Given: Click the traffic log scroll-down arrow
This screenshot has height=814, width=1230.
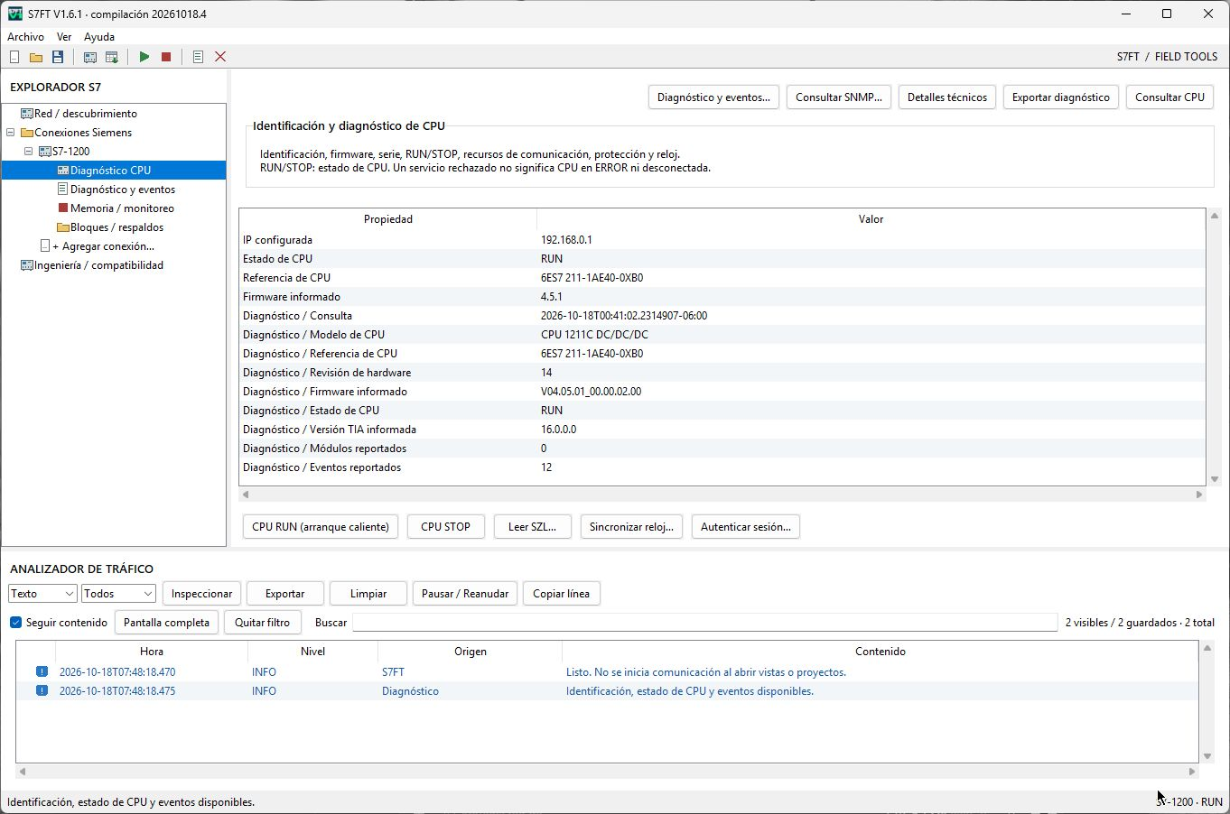Looking at the screenshot, I should click(x=1207, y=756).
